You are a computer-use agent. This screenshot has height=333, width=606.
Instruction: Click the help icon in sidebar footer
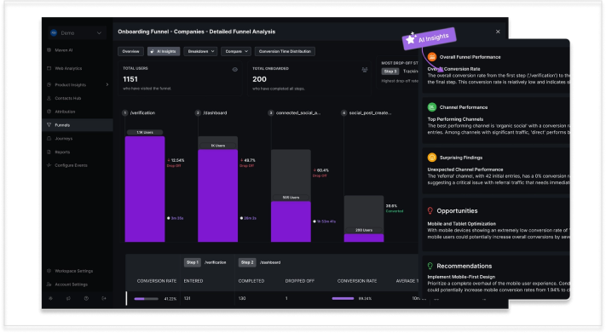click(x=86, y=298)
